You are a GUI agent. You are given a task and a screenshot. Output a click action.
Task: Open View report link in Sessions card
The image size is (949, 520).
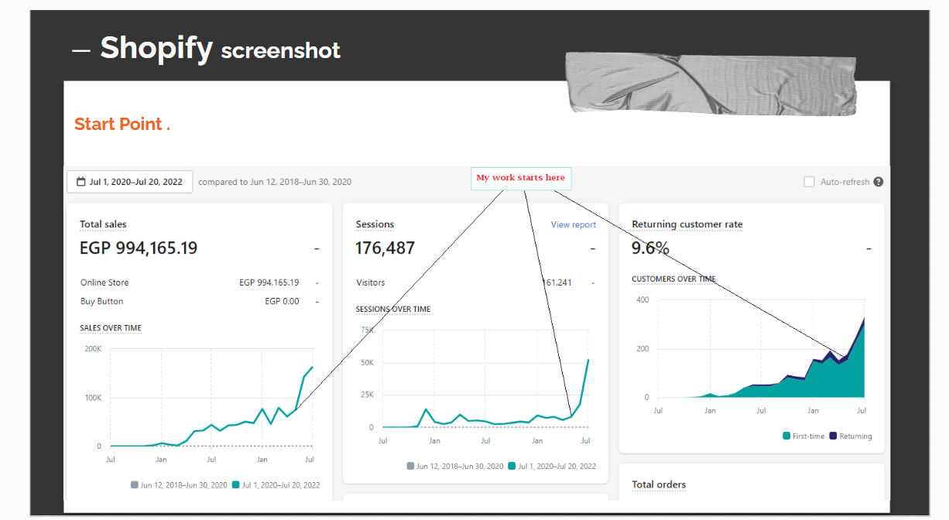(x=574, y=224)
